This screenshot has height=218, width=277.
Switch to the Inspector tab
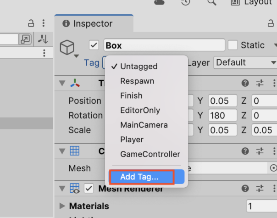(x=94, y=23)
